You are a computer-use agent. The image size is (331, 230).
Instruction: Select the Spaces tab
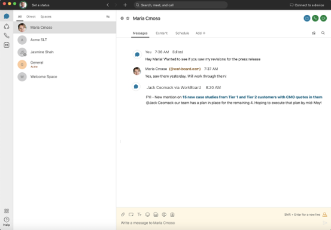coord(46,17)
